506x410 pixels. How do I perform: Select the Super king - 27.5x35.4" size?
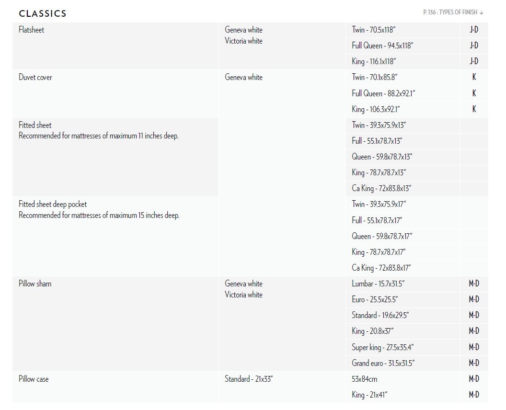click(x=383, y=347)
